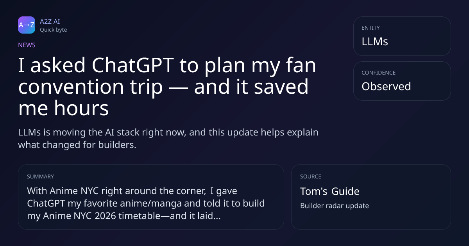The width and height of the screenshot is (469, 246).
Task: Click the ENTITY label text
Action: pos(371,28)
